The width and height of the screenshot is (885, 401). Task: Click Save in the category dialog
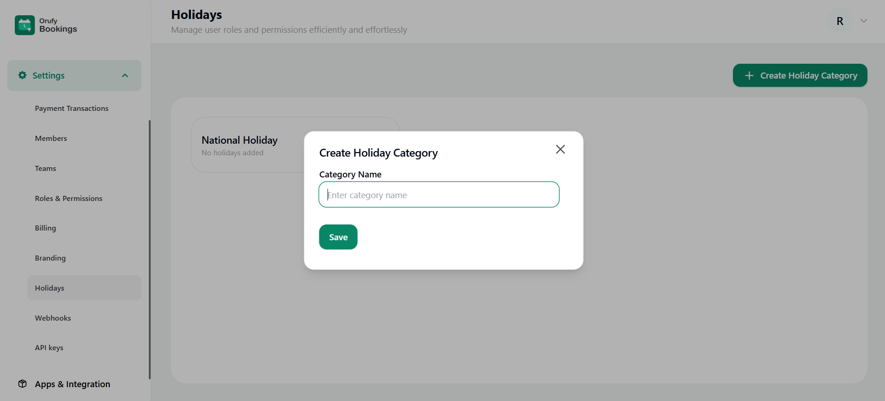338,237
